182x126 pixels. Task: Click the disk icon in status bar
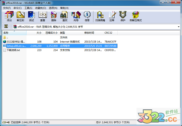pos(4,122)
